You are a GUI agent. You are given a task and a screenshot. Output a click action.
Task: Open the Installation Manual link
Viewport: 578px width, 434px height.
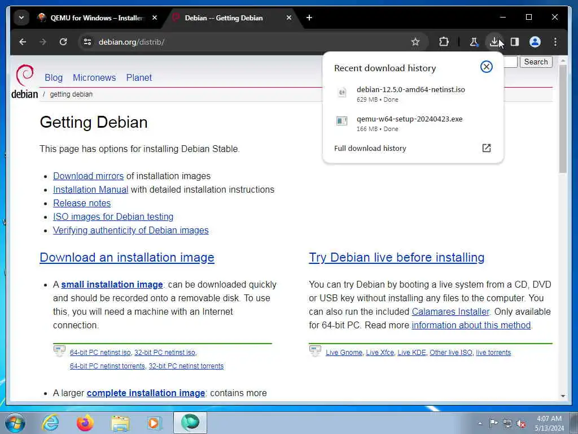91,190
